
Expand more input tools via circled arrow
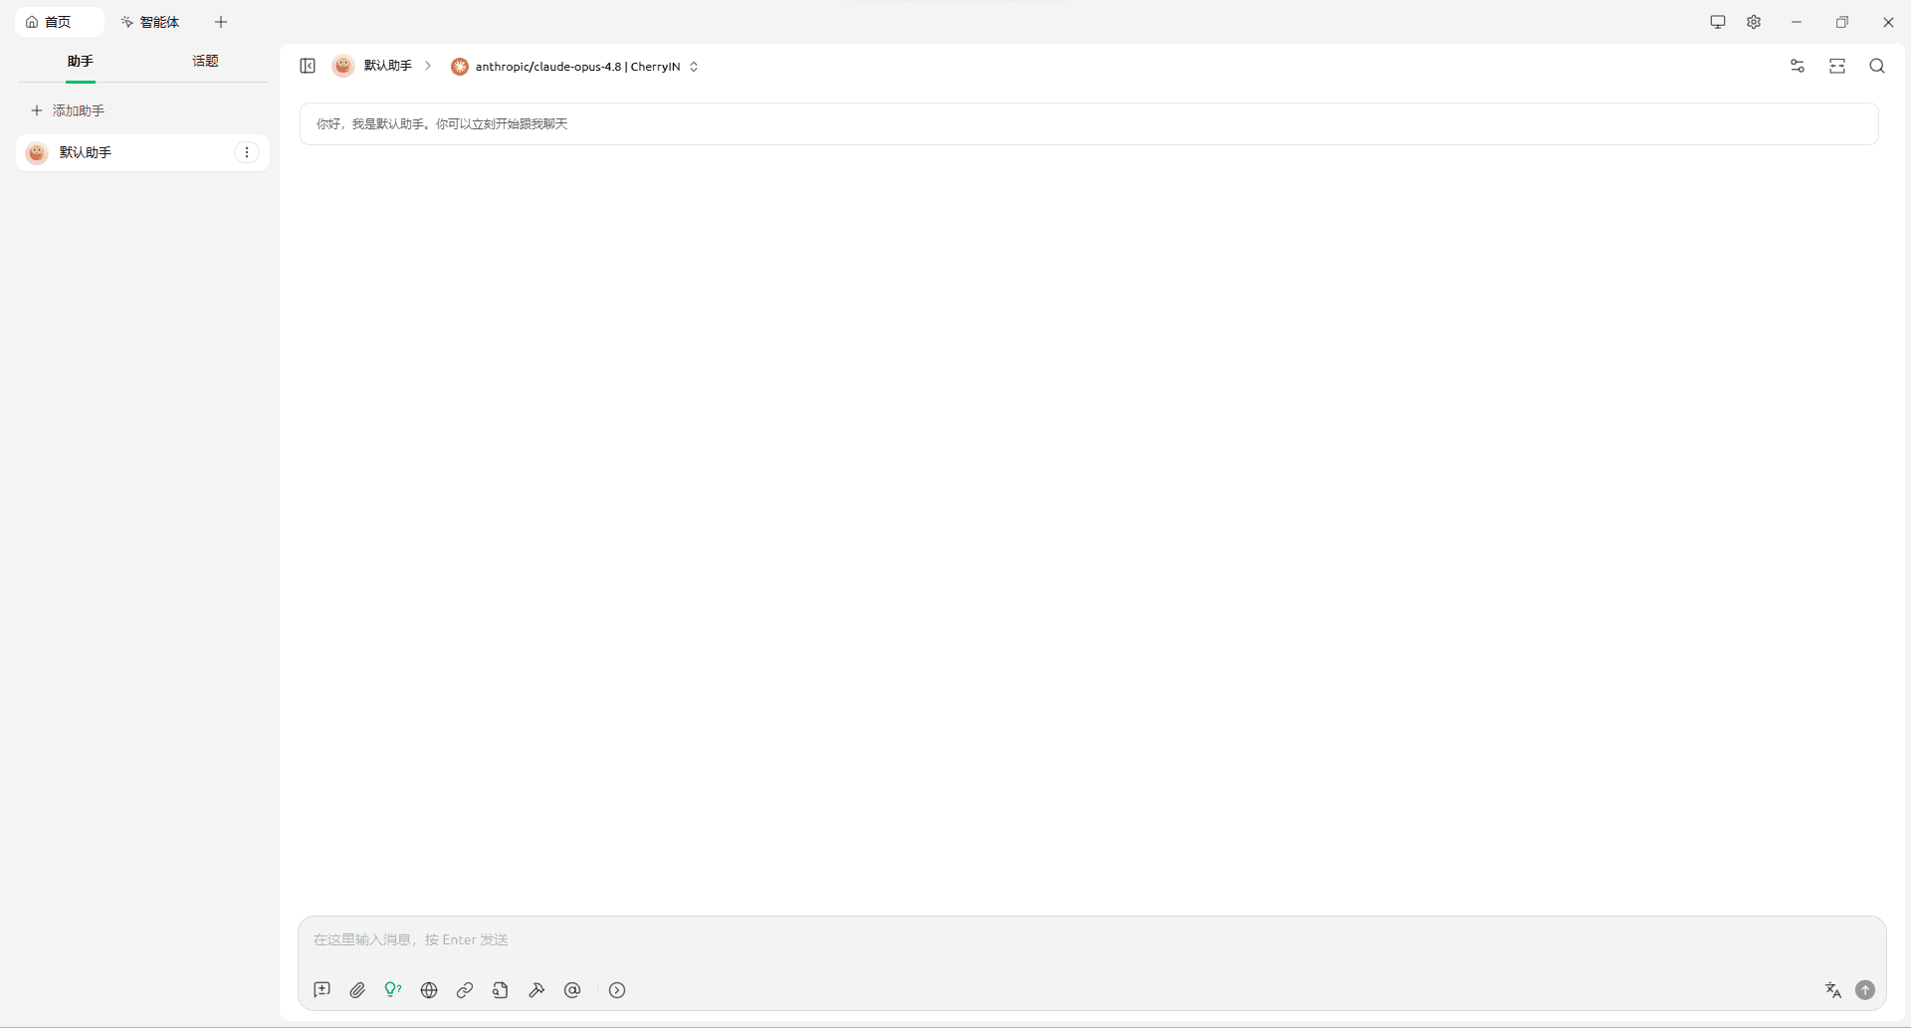click(x=617, y=990)
